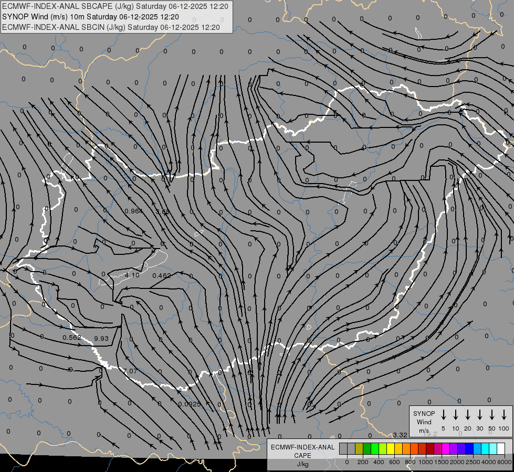This screenshot has width=514, height=472.
Task: Pick the bright magenta CAPE legend swatch
Action: [446, 448]
